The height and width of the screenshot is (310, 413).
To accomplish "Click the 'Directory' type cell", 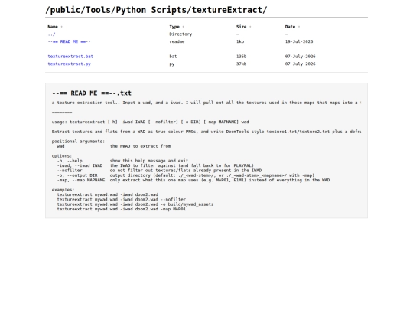I will [x=180, y=34].
